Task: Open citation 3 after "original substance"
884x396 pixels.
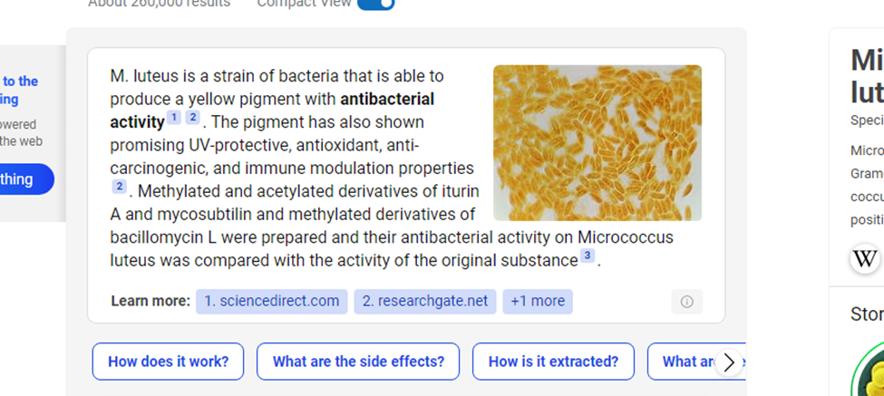Action: click(x=588, y=256)
